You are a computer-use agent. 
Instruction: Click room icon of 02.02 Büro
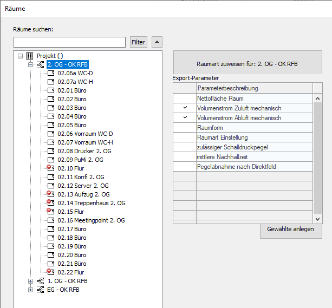[51, 99]
